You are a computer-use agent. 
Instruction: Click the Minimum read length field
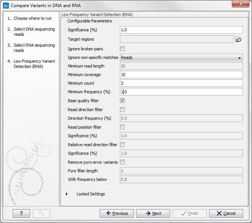coord(181,66)
